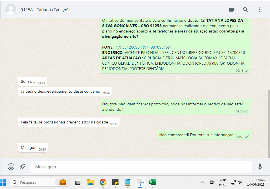
Task: Open Google Chrome from the taskbar
Action: pyautogui.click(x=103, y=182)
